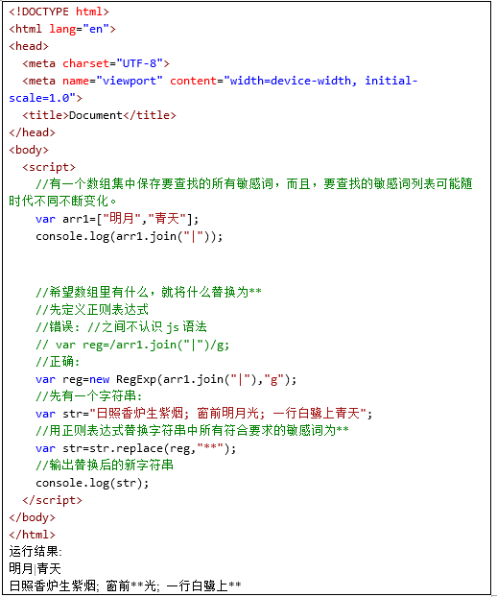Click the closing '</body>' tag
The image size is (497, 597).
click(x=33, y=517)
